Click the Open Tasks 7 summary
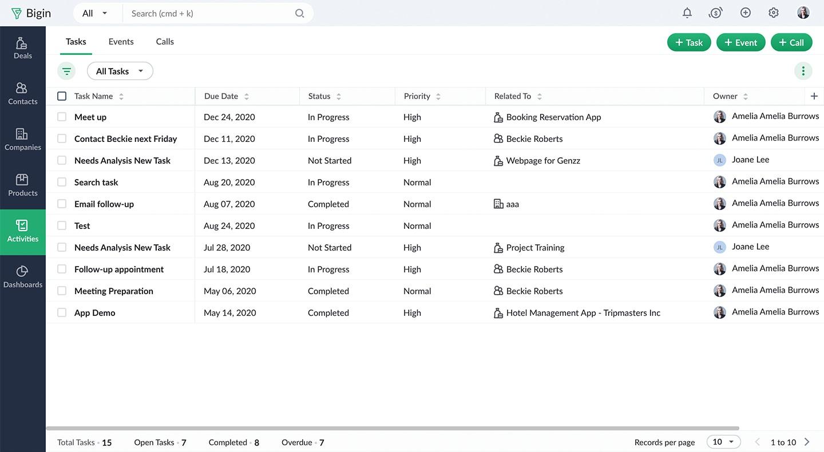The image size is (824, 452). coord(160,442)
